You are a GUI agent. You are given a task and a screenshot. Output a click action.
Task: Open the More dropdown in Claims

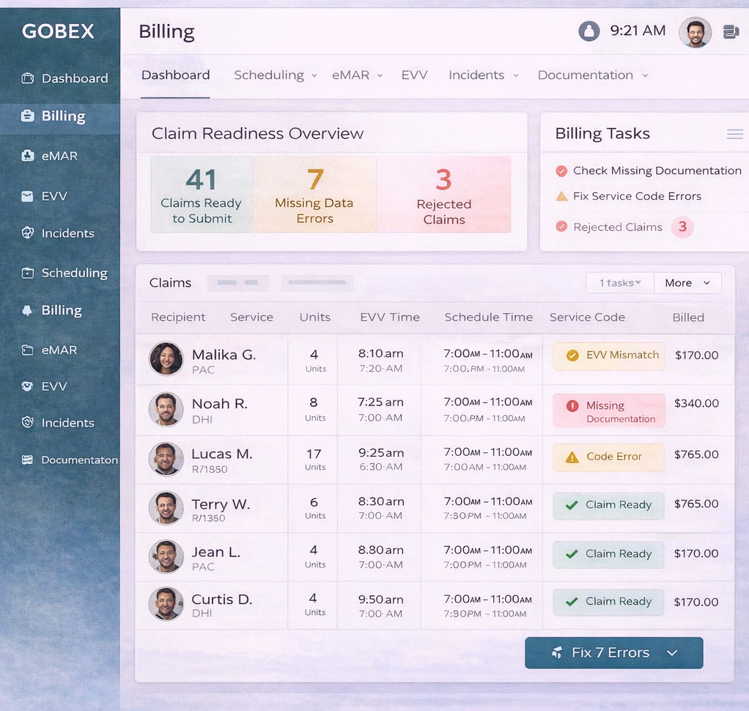point(687,283)
